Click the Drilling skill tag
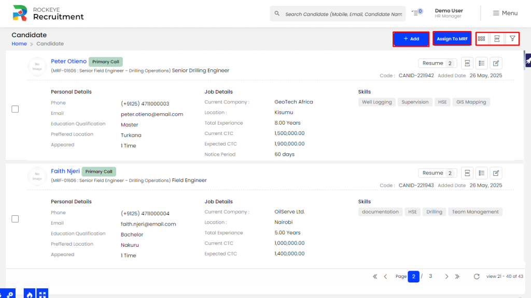Viewport: 531px width, 298px height. 434,212
